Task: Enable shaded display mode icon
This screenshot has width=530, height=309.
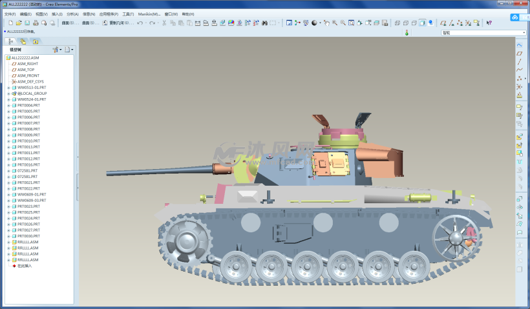Action: click(x=421, y=23)
